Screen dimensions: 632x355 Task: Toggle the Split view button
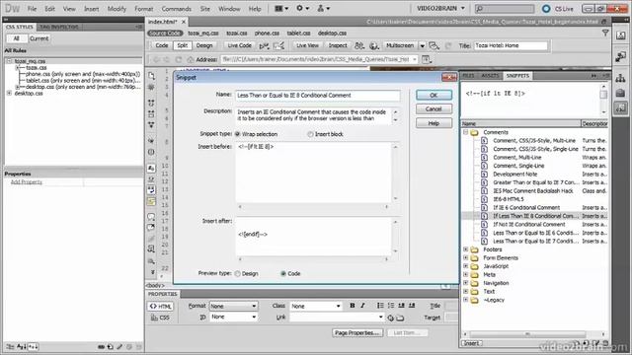click(183, 45)
